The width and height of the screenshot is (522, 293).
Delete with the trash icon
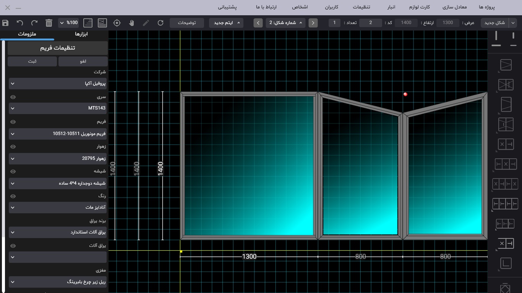click(x=49, y=23)
